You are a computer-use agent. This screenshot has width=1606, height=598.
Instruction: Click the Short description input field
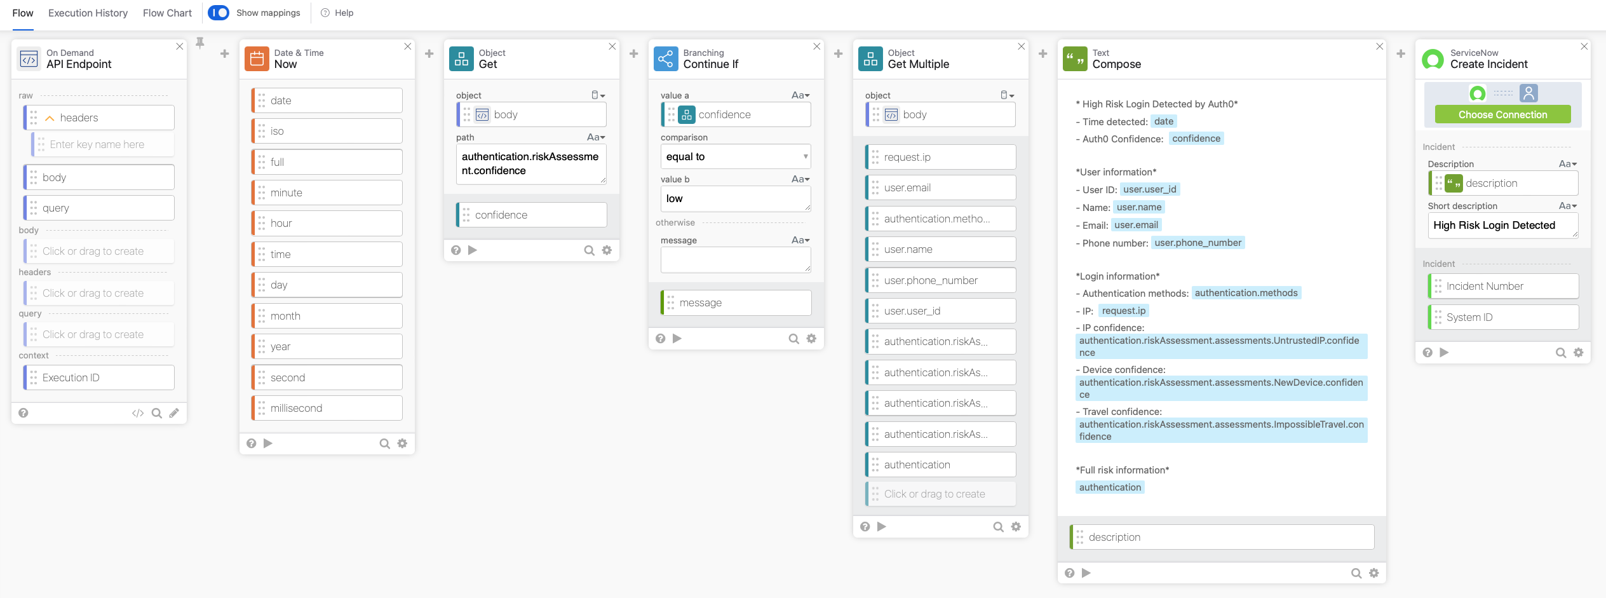click(1503, 226)
